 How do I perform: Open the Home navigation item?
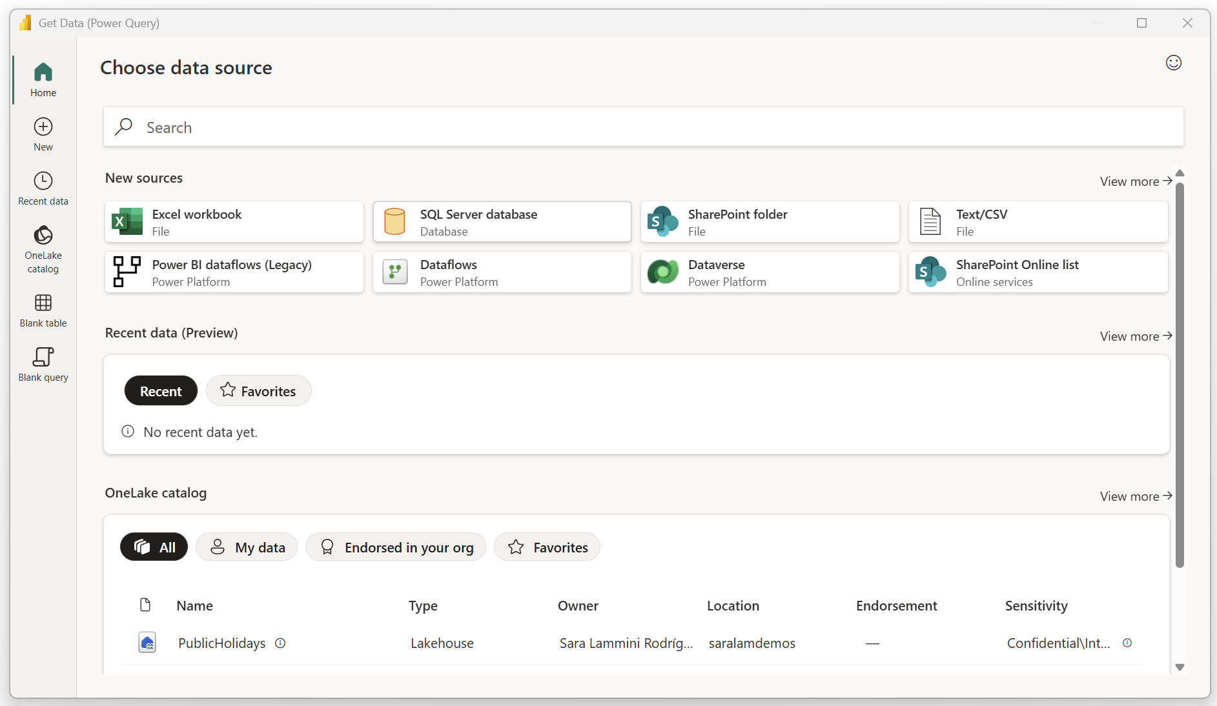coord(43,79)
